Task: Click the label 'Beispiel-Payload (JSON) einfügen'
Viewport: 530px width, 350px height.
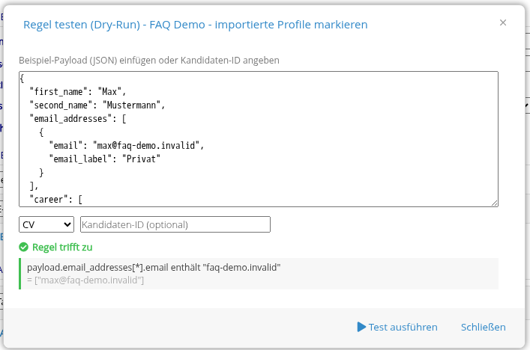Action: pos(86,61)
